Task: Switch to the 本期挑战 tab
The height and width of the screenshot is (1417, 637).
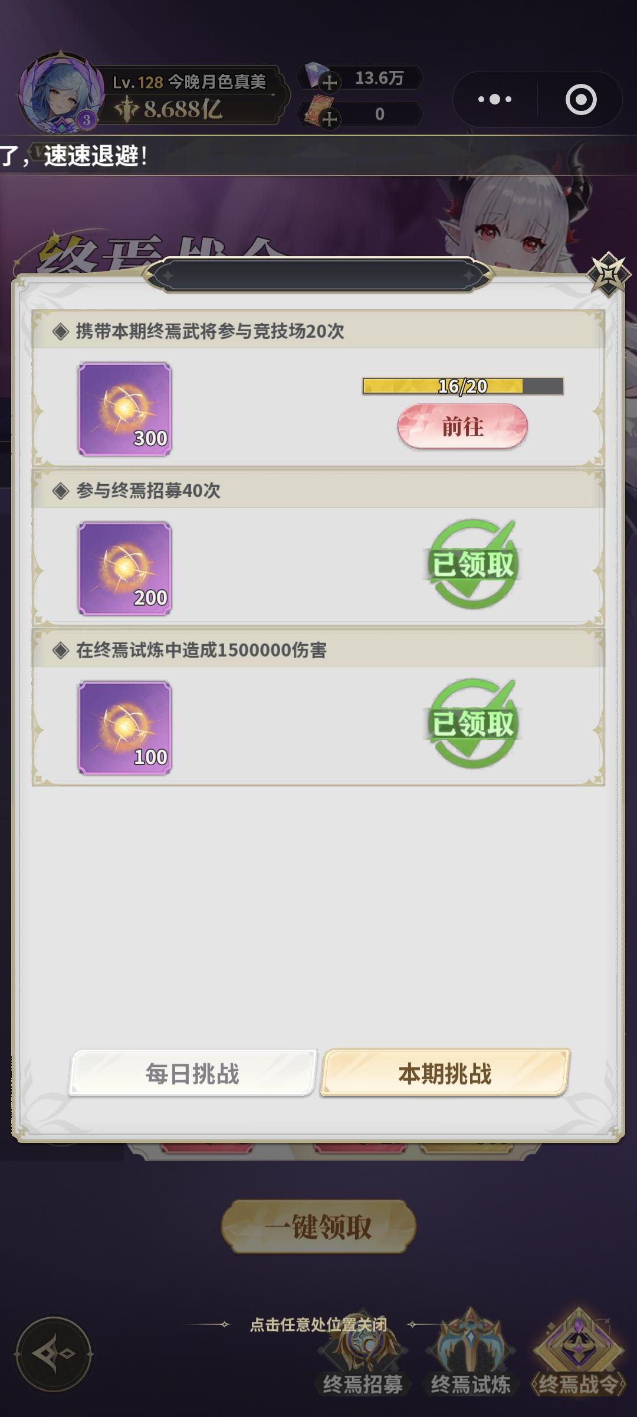Action: (445, 1073)
